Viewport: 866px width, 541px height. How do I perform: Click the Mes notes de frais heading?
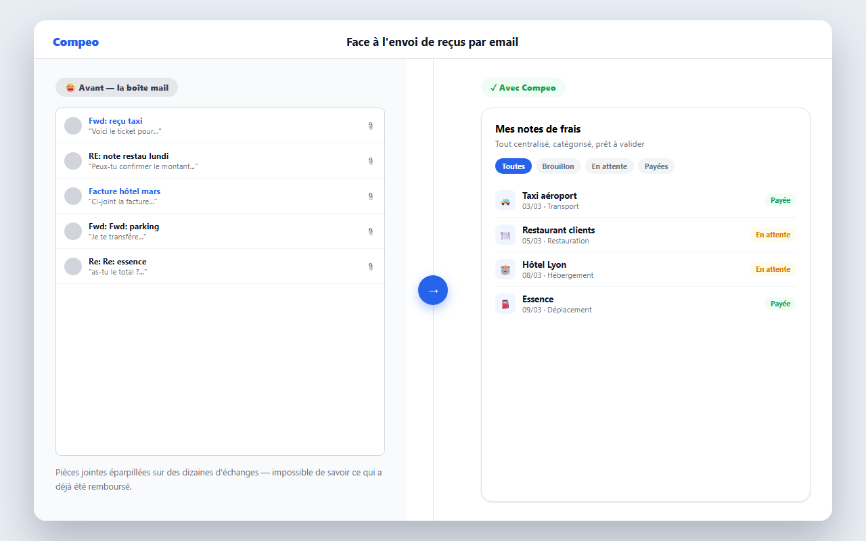click(x=538, y=129)
